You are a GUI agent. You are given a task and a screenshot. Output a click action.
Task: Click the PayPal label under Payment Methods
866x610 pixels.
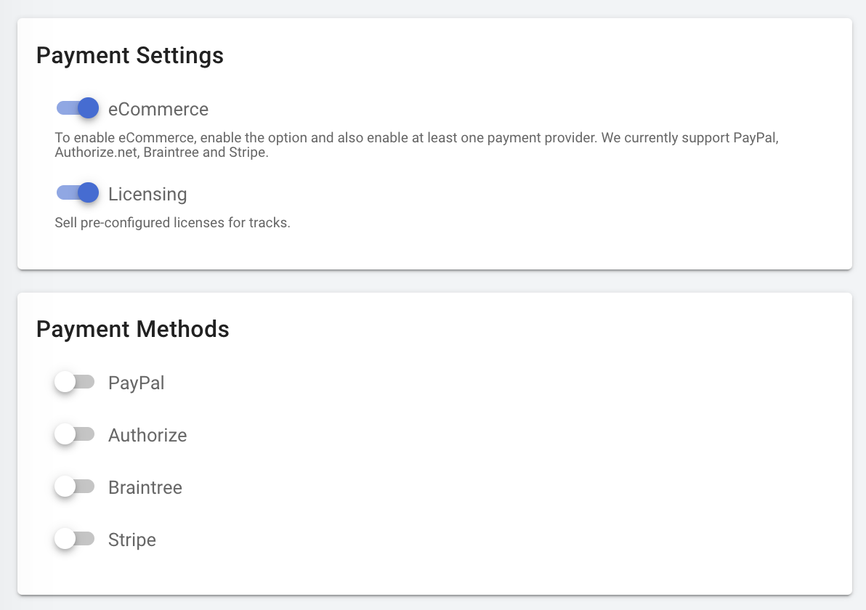click(x=137, y=383)
